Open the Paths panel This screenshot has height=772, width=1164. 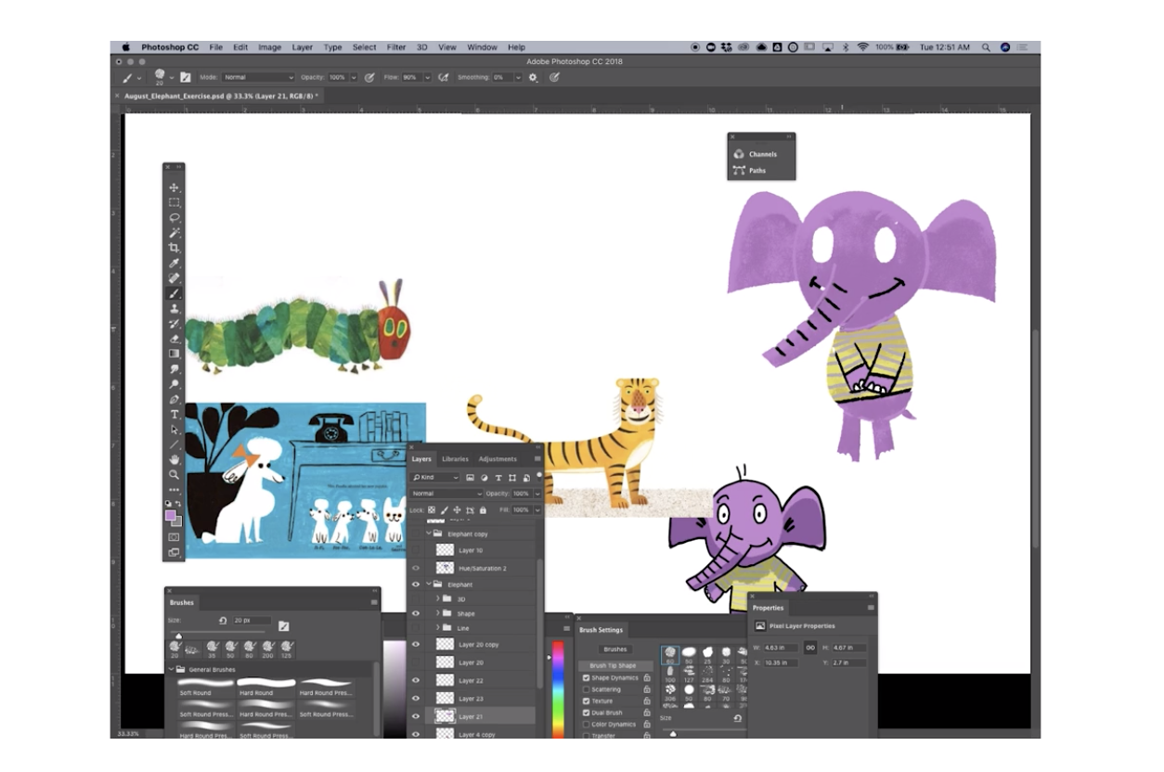[x=757, y=171]
